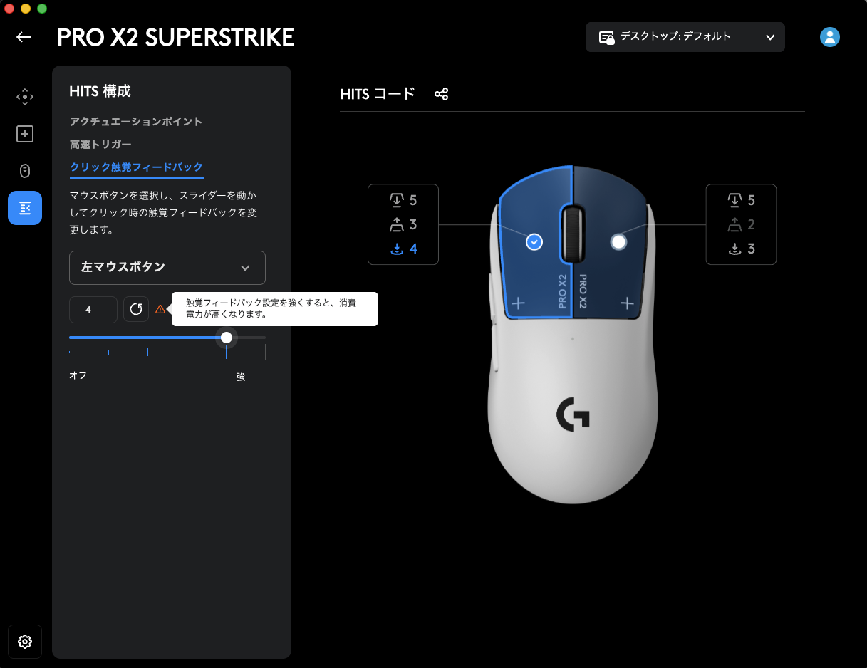
Task: Open settings with the gear icon
Action: pos(25,642)
